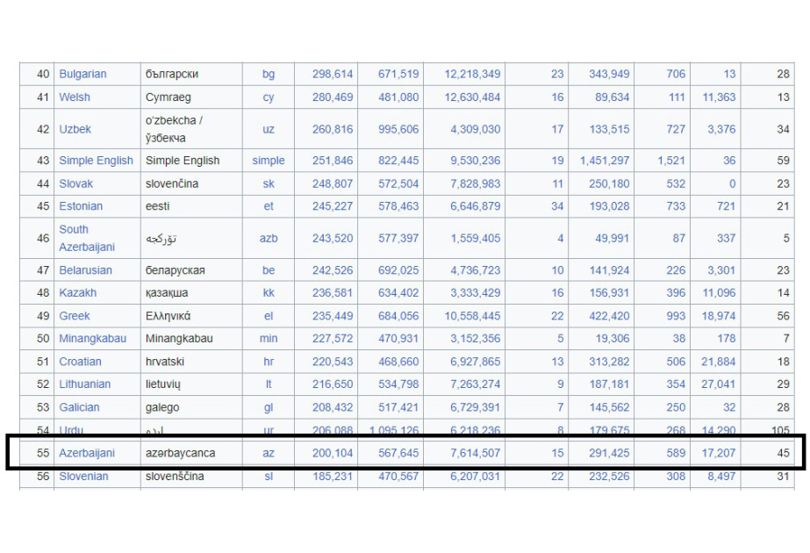810x553 pixels.
Task: Click the 'sl' wiki code link
Action: coord(269,477)
